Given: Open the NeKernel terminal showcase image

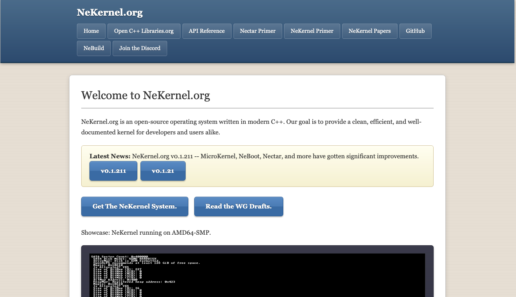Looking at the screenshot, I should point(257,274).
